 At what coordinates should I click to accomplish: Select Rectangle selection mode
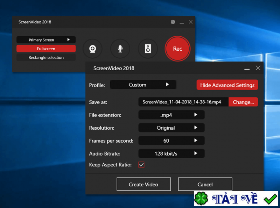point(46,57)
